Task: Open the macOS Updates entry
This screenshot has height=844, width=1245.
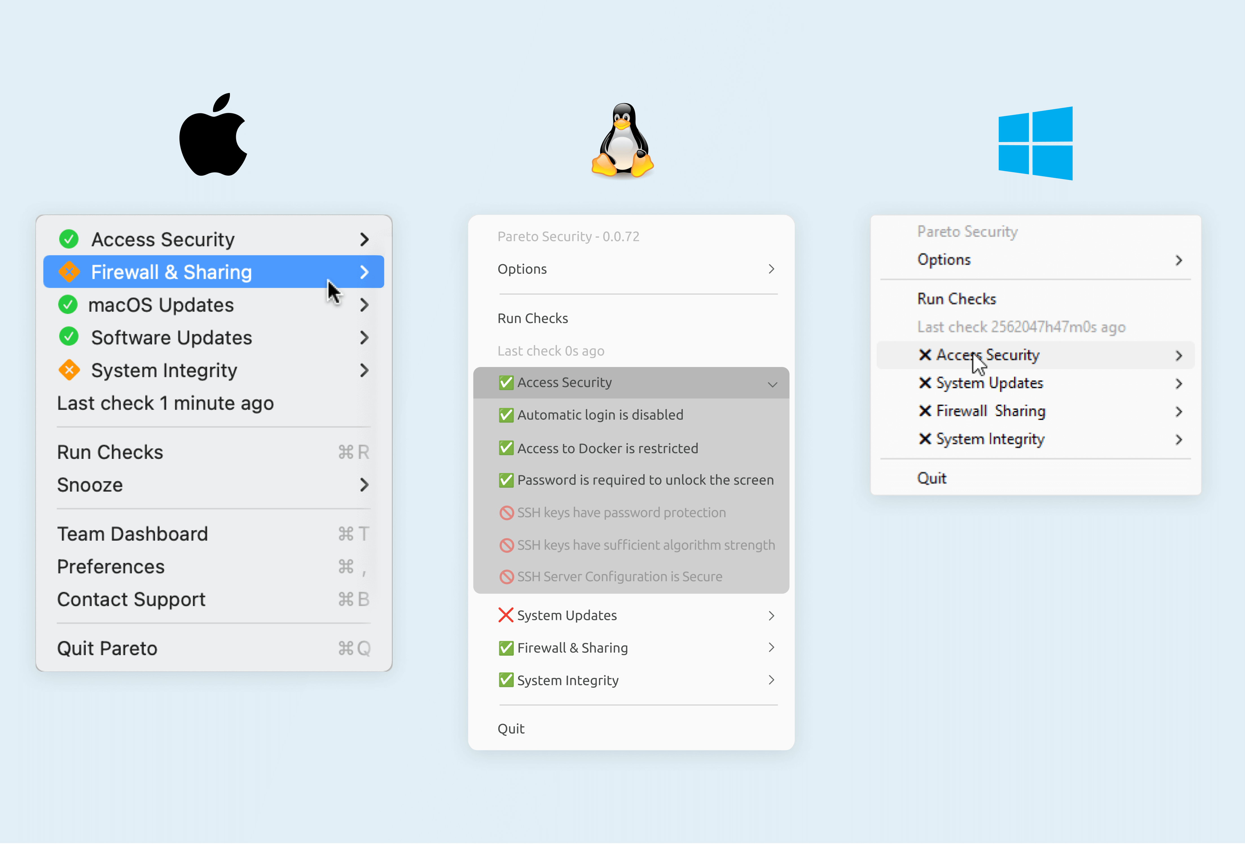Action: click(214, 304)
